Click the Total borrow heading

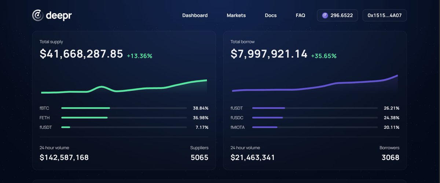(243, 42)
